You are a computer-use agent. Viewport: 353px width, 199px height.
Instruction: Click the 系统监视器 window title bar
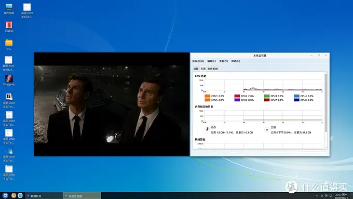tap(260, 56)
